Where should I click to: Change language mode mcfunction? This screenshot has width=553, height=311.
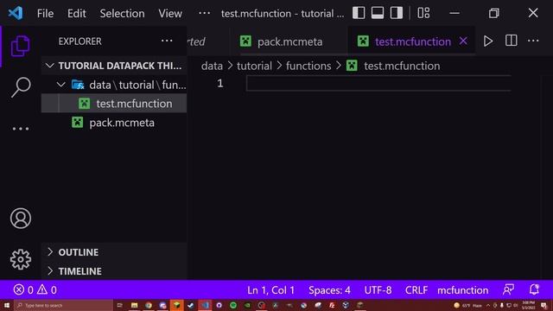[x=463, y=290]
